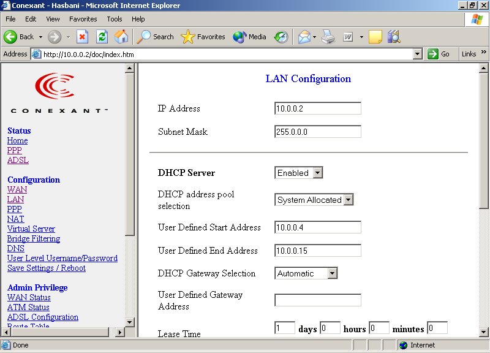
Task: Click the Subnet Mask input field
Action: coord(318,132)
